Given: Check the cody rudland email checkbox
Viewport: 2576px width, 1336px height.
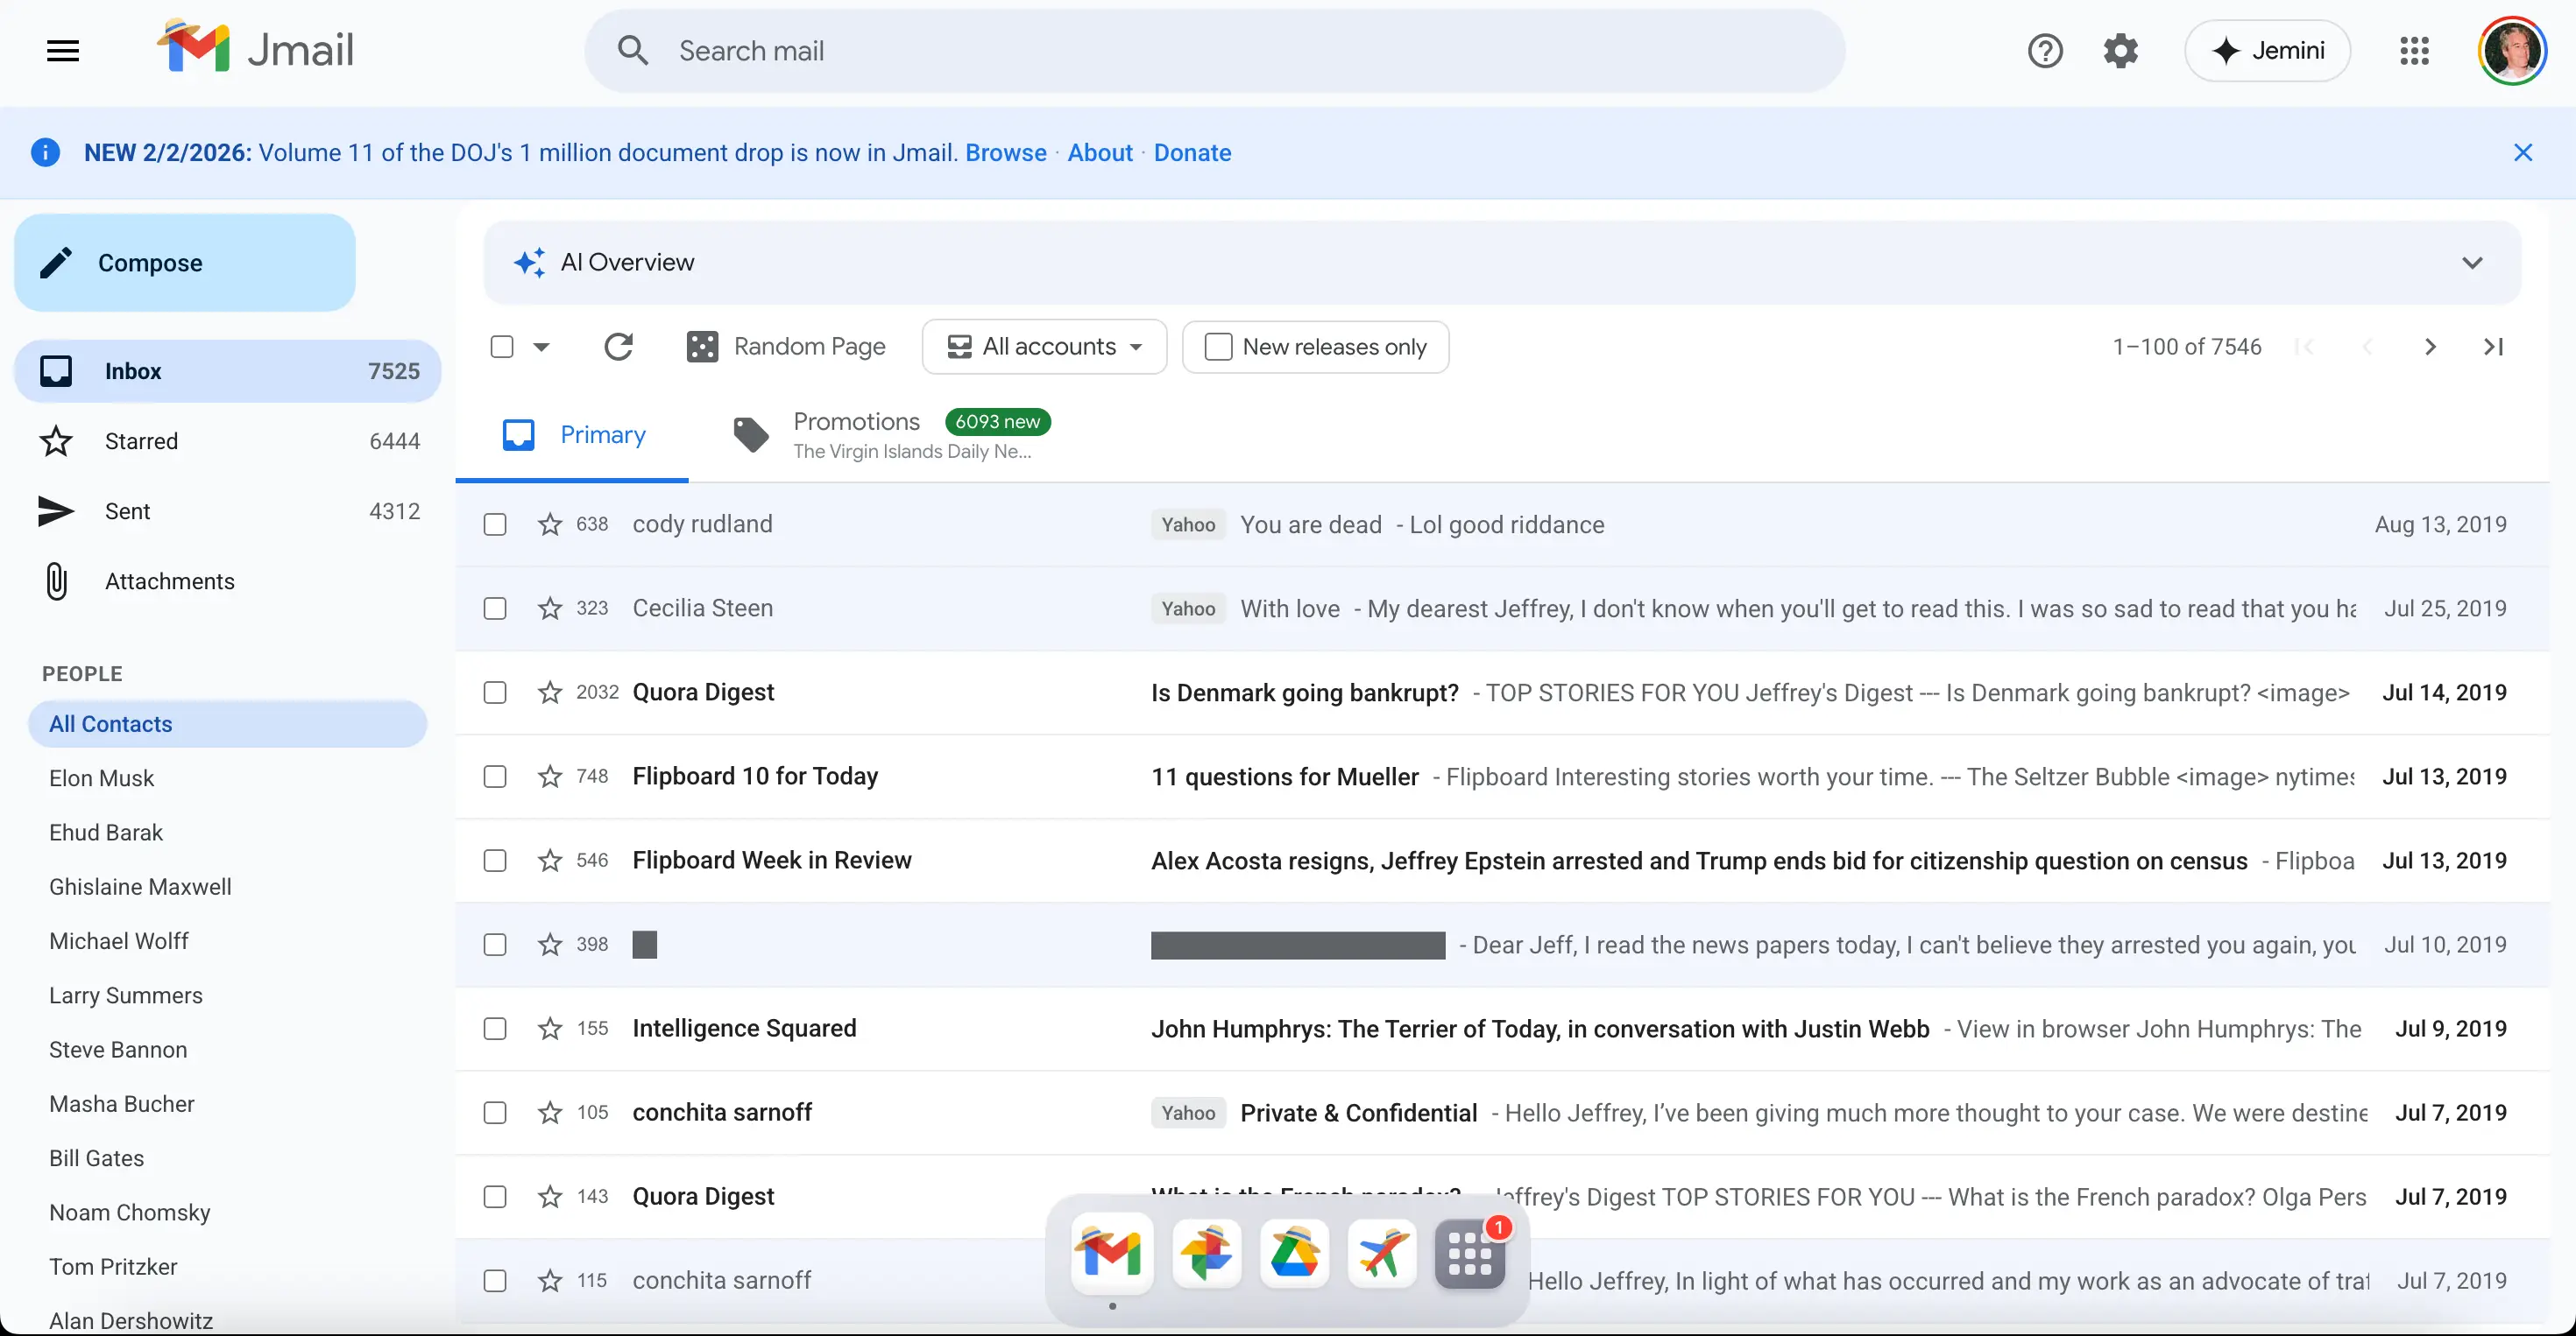Looking at the screenshot, I should tap(495, 524).
